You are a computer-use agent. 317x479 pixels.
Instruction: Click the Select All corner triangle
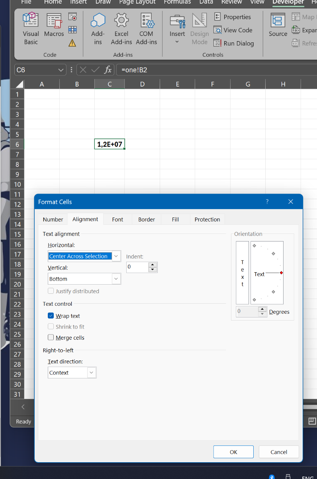tap(19, 84)
